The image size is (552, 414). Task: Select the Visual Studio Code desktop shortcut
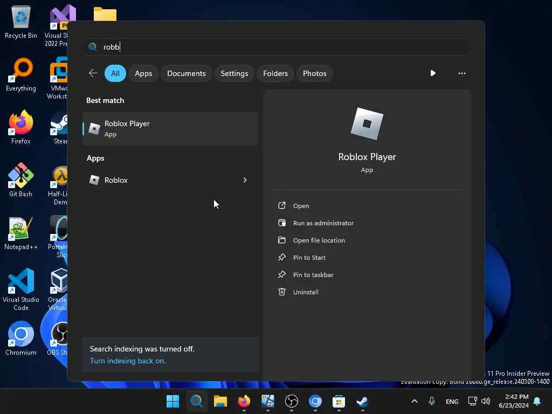21,289
